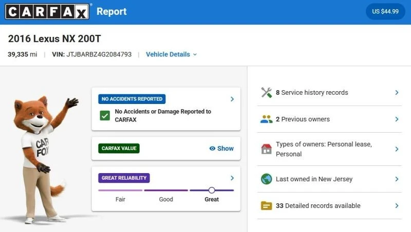This screenshot has height=232, width=411.
Task: Click the Show link for CARFAX value
Action: click(x=221, y=149)
